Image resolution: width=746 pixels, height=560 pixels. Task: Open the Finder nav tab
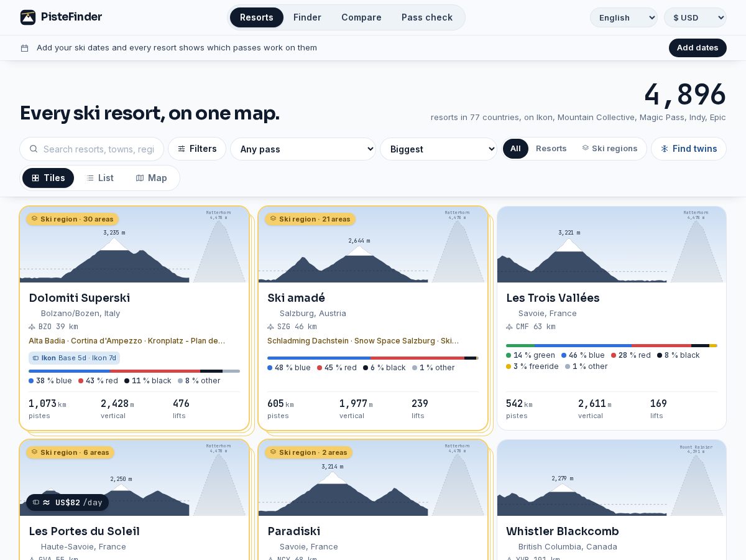pyautogui.click(x=307, y=17)
